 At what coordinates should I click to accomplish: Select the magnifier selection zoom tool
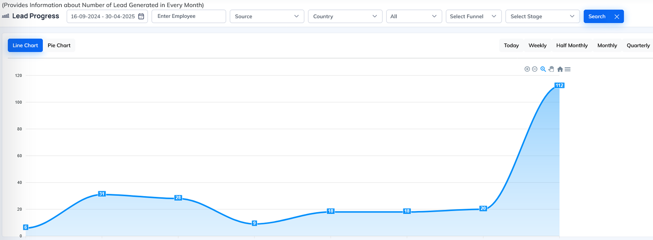coord(543,69)
